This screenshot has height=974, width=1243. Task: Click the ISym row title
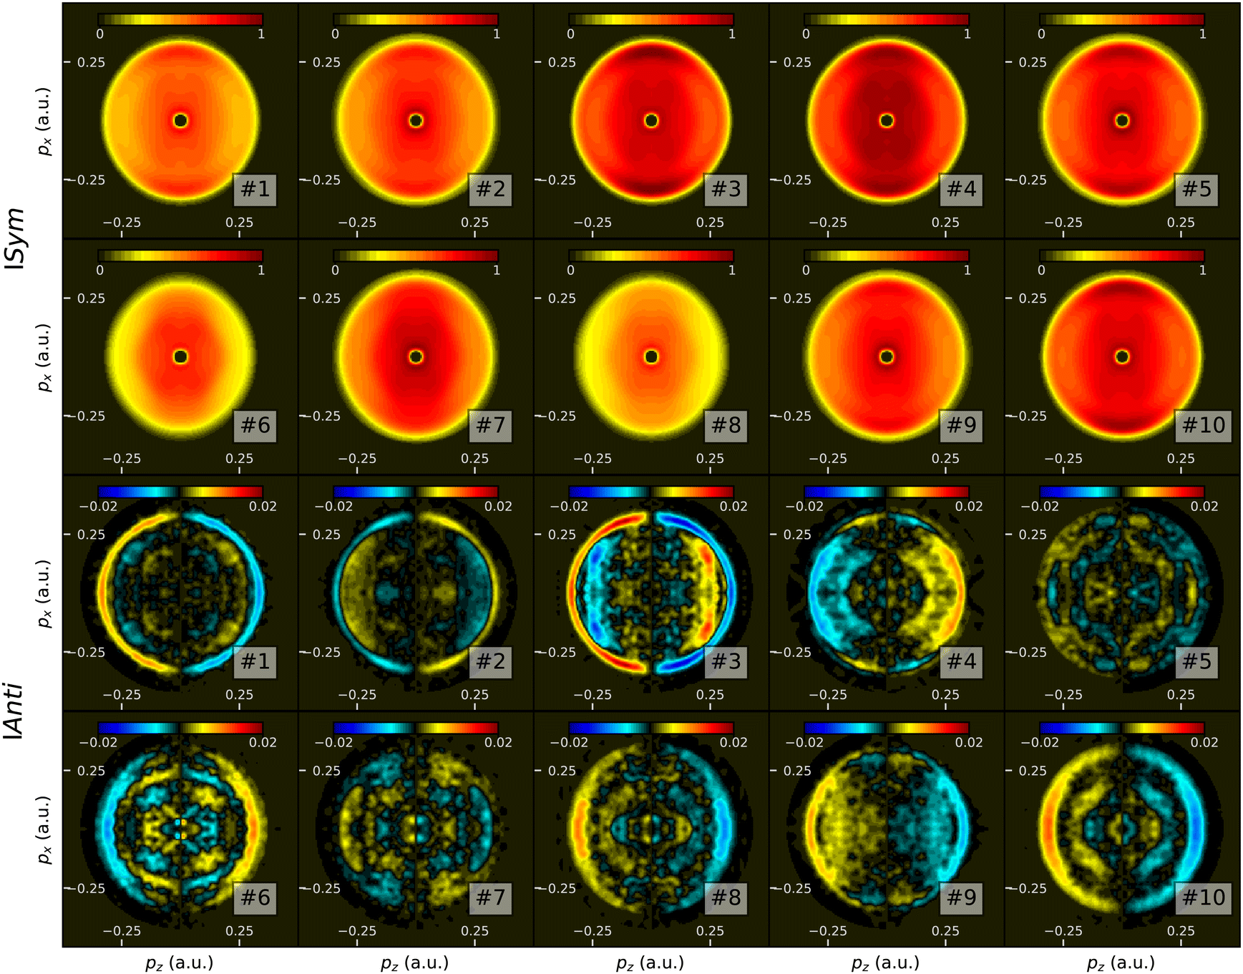(x=16, y=240)
